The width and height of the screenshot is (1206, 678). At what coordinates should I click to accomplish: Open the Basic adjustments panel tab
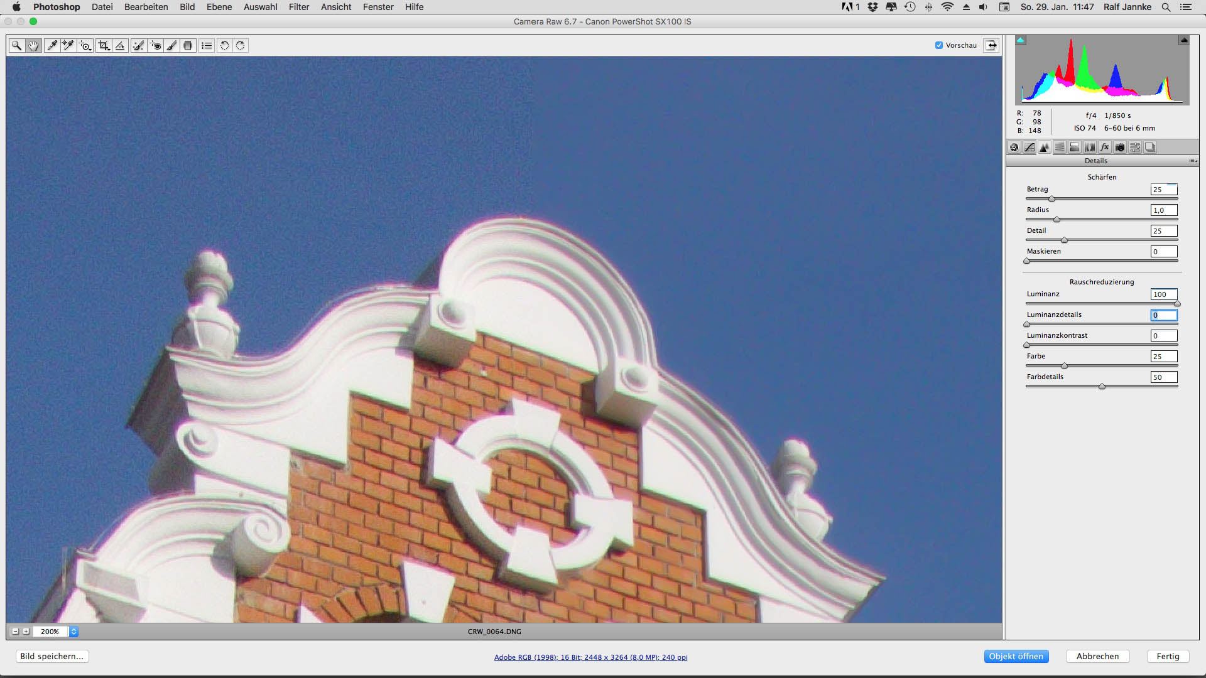(x=1014, y=148)
